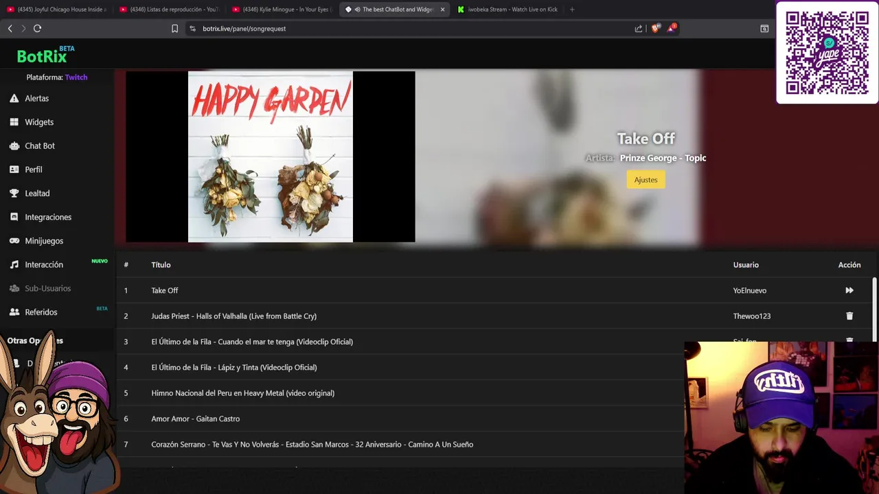879x494 pixels.
Task: Open site settings icon in address bar
Action: tap(192, 29)
